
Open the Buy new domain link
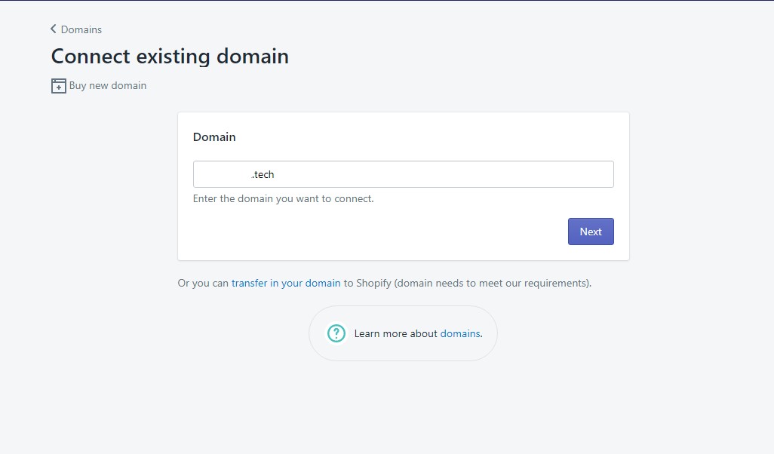click(108, 86)
